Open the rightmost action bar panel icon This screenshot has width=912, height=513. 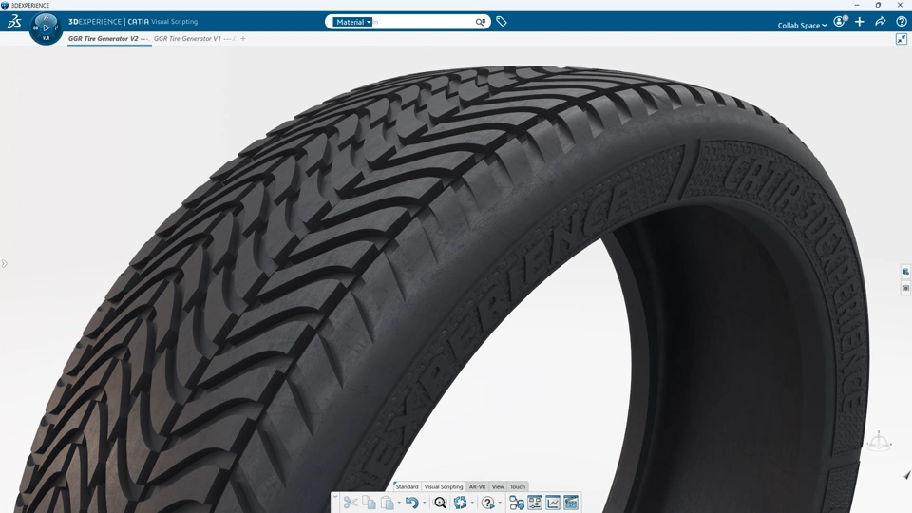[571, 503]
